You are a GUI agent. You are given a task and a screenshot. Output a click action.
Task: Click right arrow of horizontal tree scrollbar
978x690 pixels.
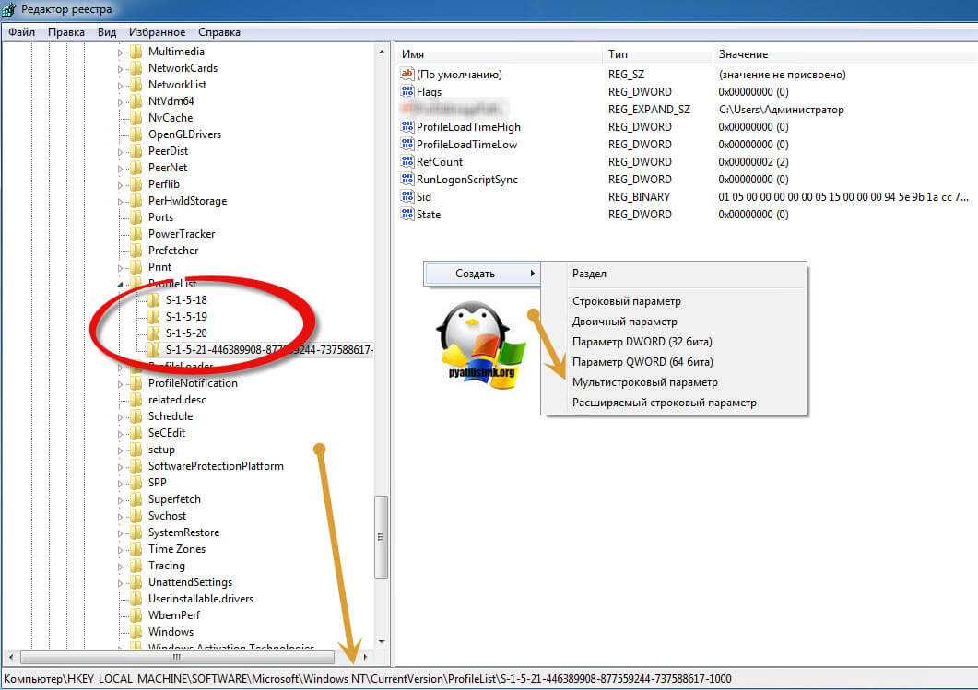click(x=366, y=658)
